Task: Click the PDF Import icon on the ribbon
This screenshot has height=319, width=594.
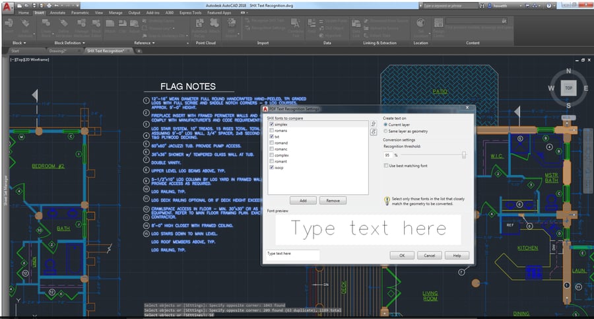Action: coord(232,22)
